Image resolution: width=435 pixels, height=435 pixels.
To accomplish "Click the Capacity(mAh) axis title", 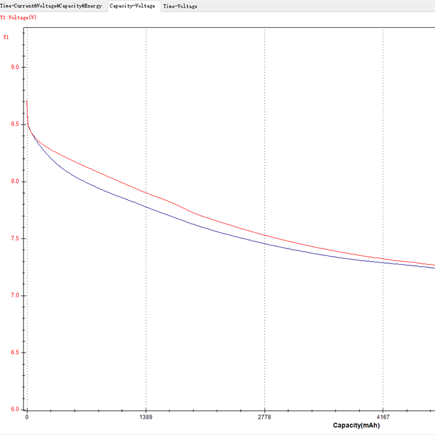I will (x=360, y=425).
